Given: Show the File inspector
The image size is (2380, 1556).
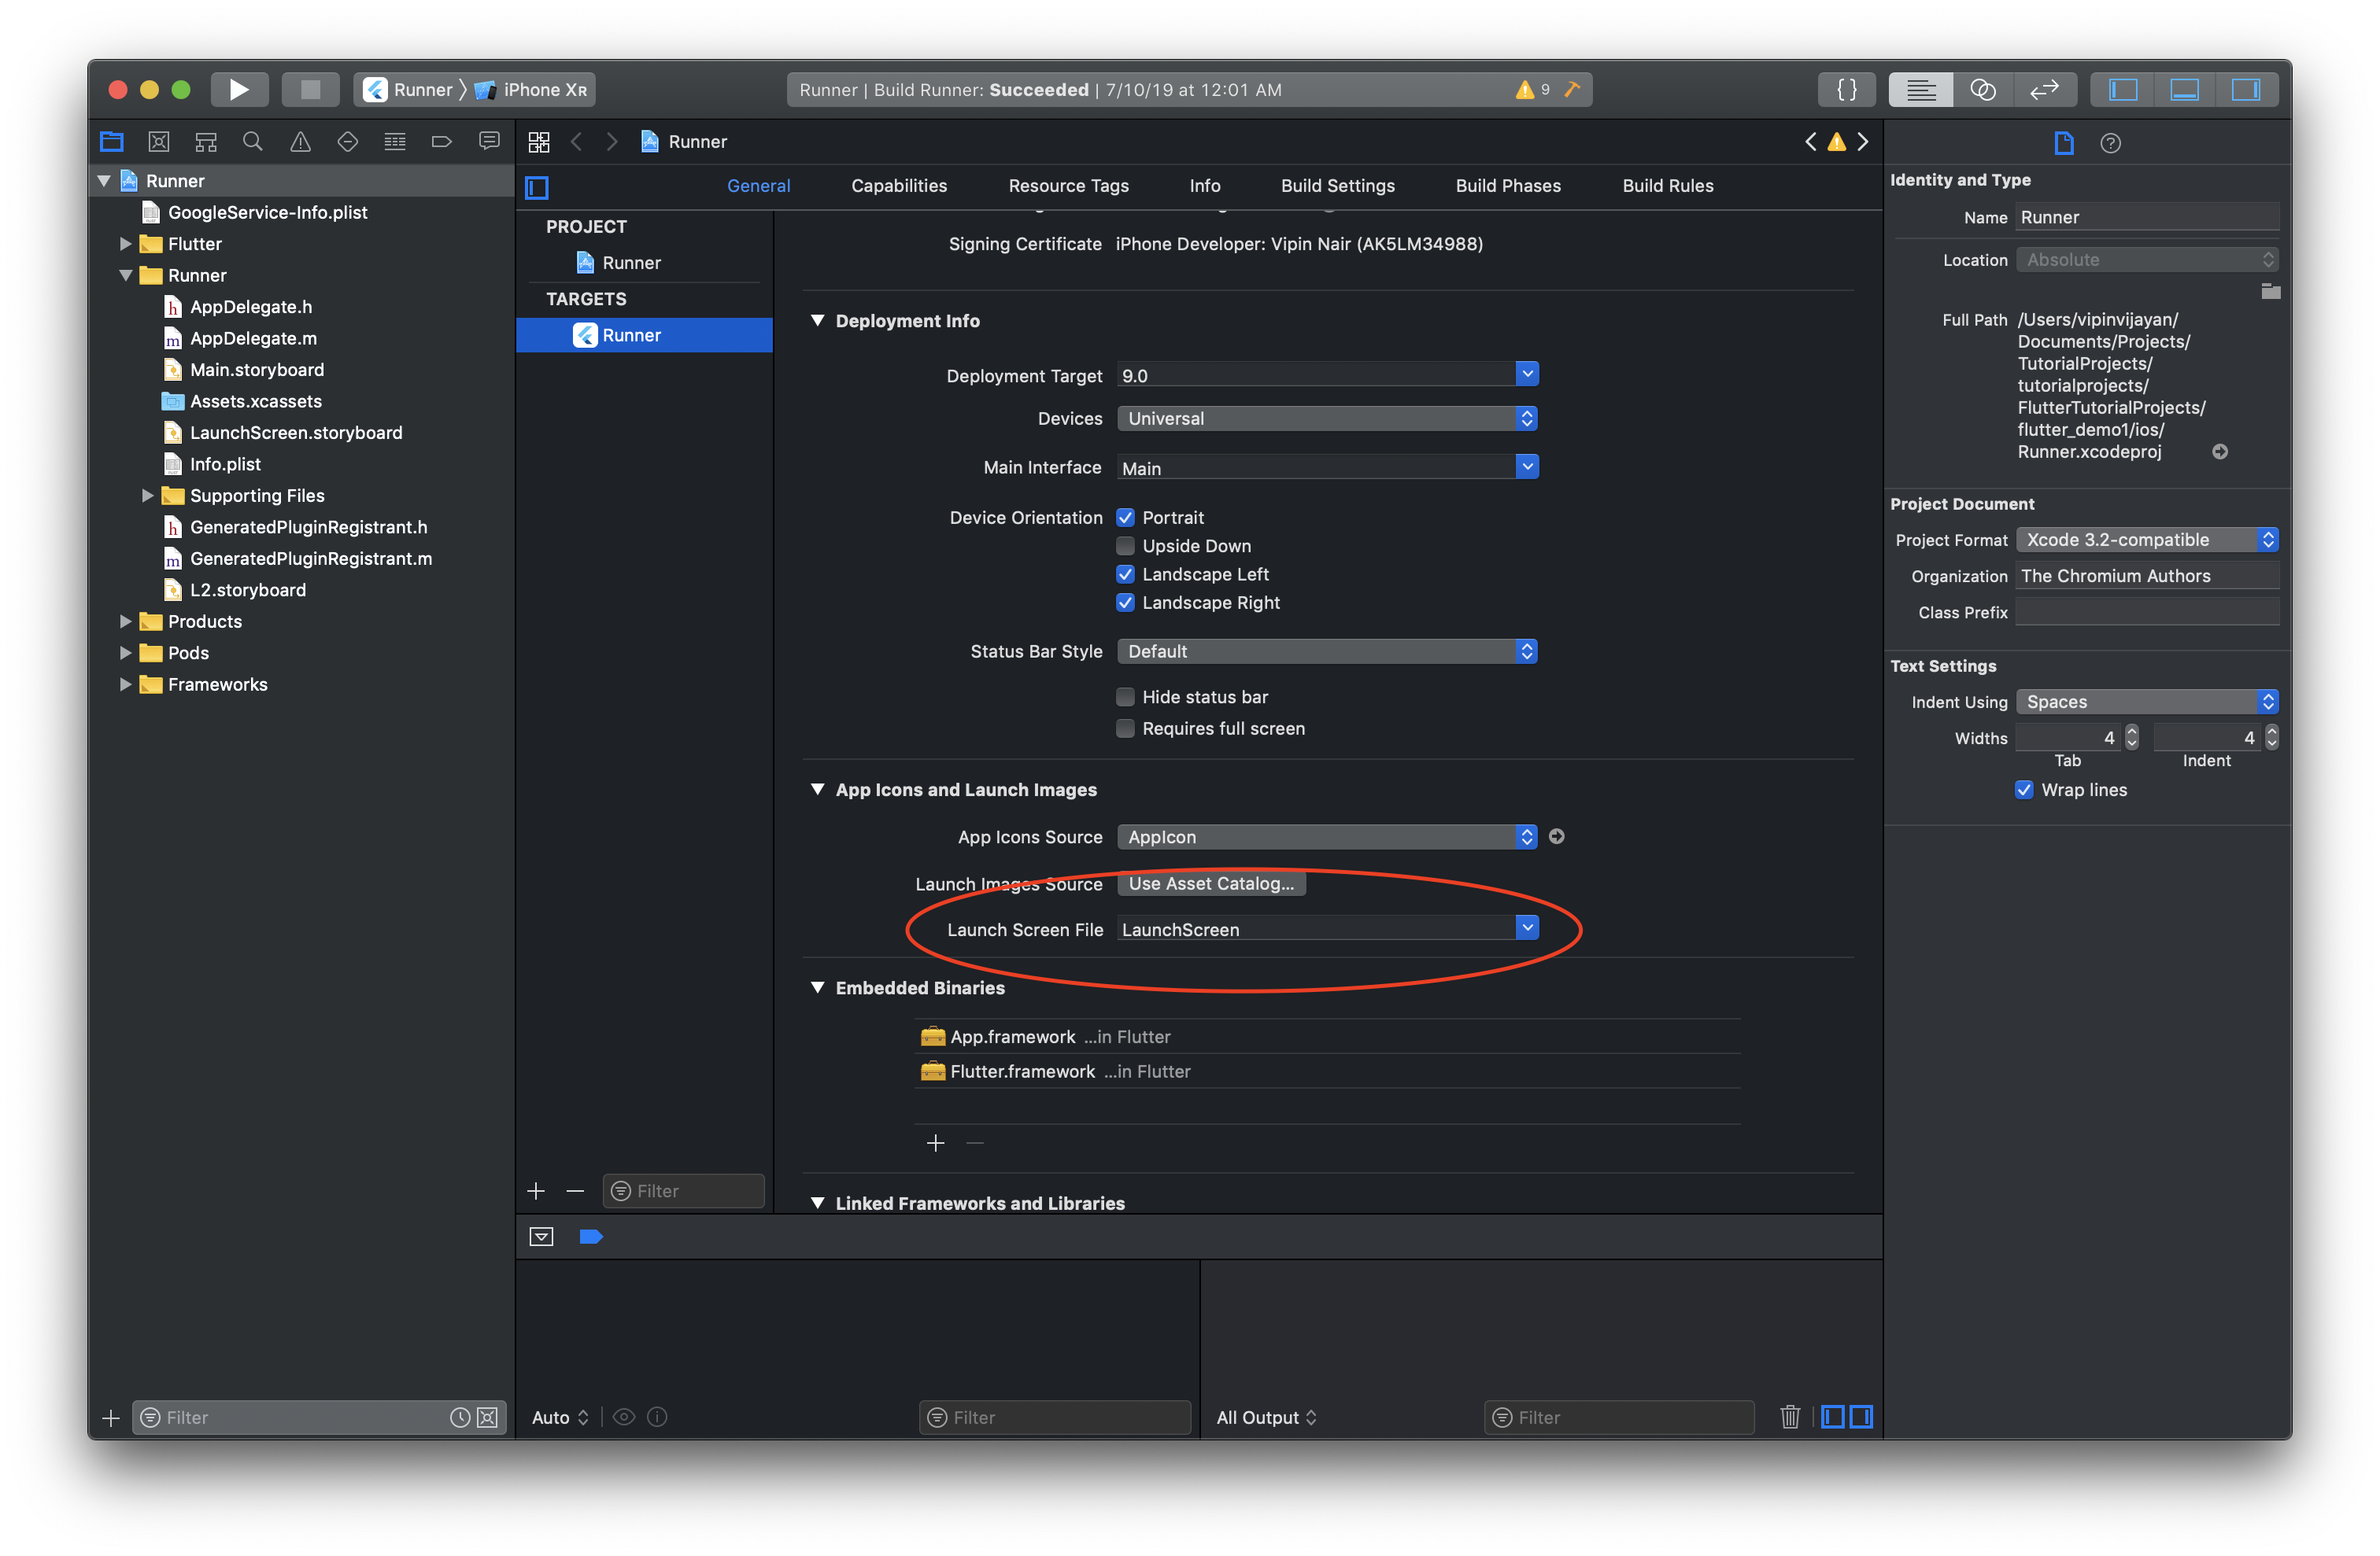Looking at the screenshot, I should [2064, 143].
